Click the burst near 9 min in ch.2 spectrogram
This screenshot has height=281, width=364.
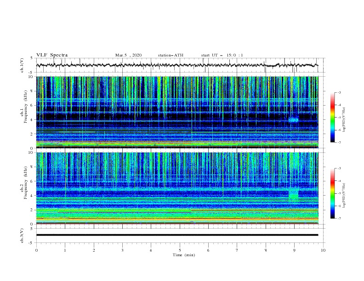[x=293, y=195]
